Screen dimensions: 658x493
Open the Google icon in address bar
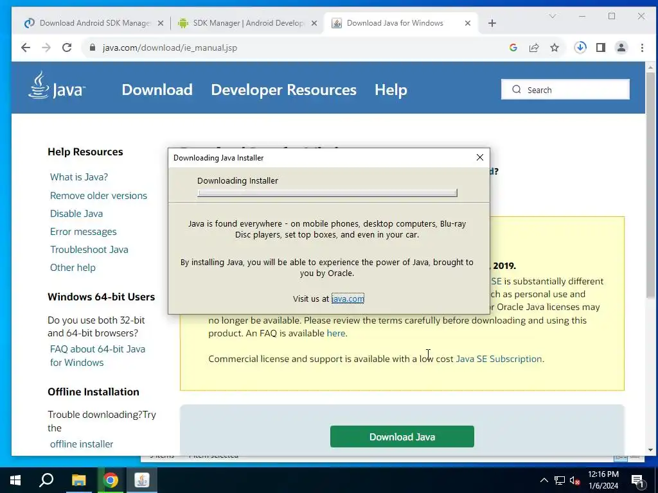tap(513, 48)
